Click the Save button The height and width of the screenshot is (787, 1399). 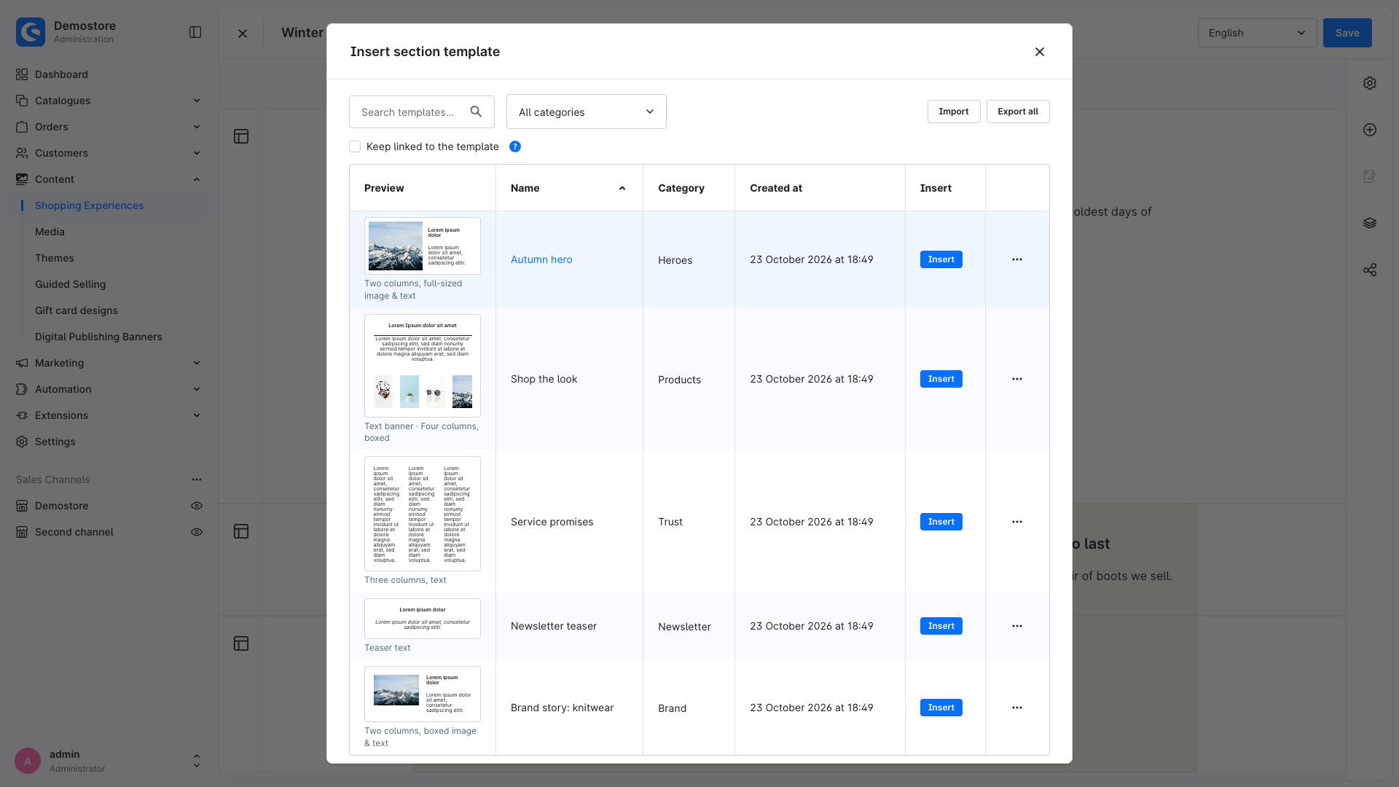click(x=1347, y=33)
